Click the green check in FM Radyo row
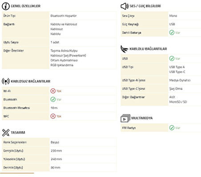 point(172,128)
